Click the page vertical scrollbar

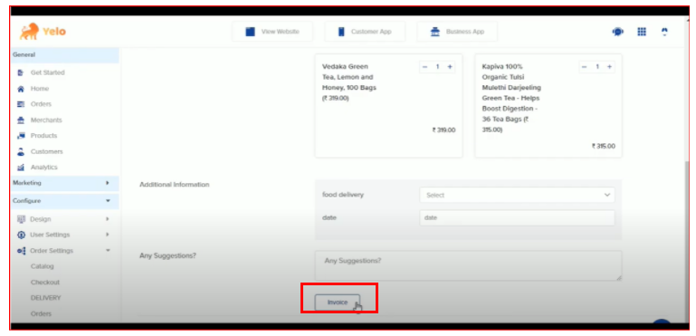coord(687,242)
